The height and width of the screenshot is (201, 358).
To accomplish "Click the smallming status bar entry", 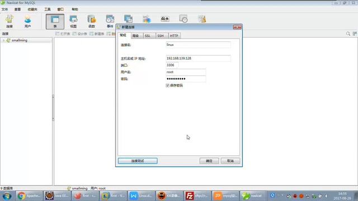I will click(x=77, y=189).
